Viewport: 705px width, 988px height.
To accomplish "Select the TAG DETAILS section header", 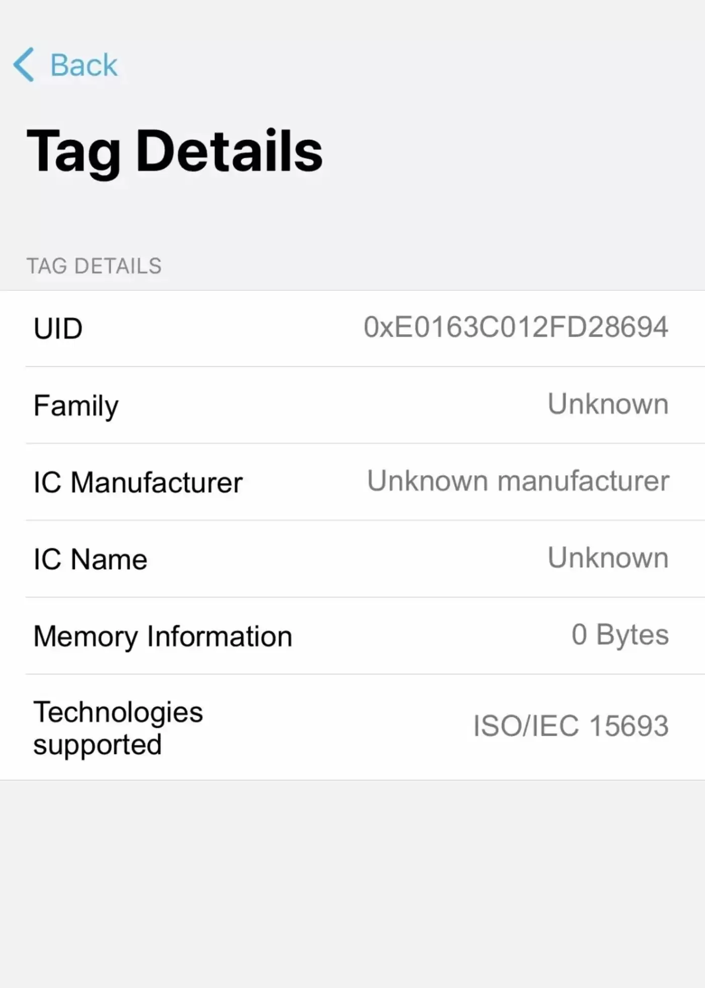I will pyautogui.click(x=94, y=266).
